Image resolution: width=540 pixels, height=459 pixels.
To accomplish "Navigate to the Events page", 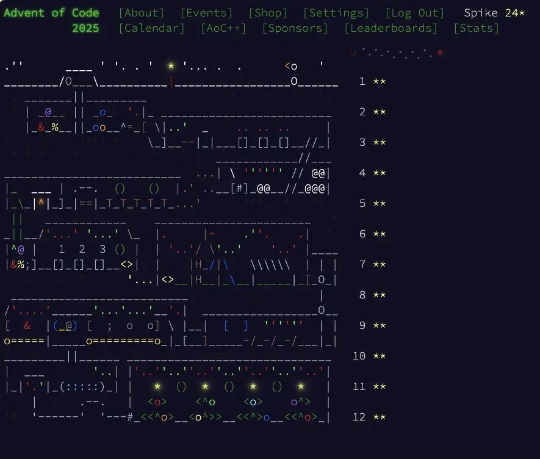I will 206,13.
